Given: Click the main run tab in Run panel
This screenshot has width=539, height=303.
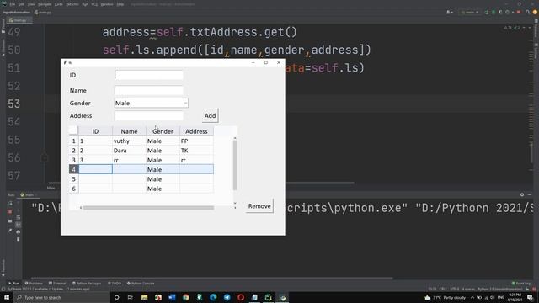Looking at the screenshot, I should point(28,194).
